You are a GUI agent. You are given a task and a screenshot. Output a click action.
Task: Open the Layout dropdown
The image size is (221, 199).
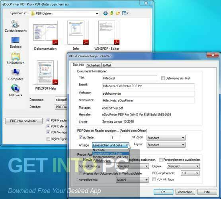pos(166,145)
